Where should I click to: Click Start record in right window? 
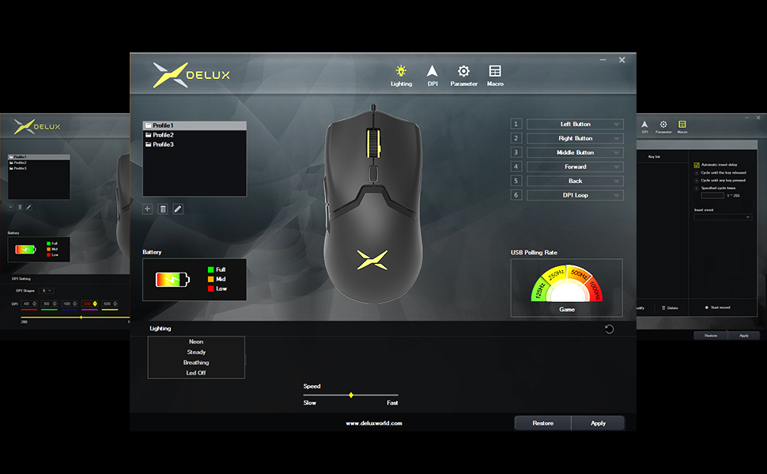tap(718, 307)
